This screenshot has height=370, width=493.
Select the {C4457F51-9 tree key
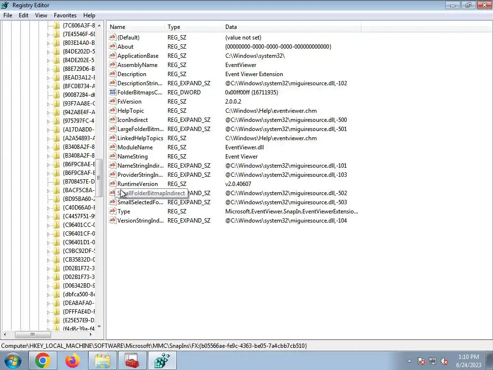point(78,216)
